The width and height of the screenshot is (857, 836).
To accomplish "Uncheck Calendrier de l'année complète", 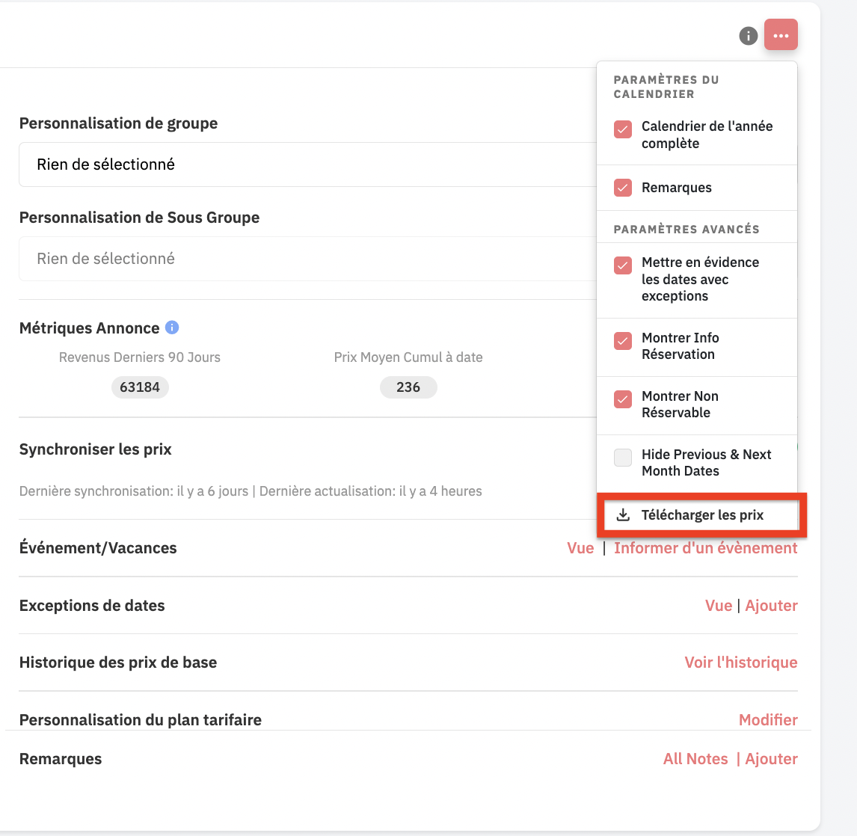I will 622,129.
